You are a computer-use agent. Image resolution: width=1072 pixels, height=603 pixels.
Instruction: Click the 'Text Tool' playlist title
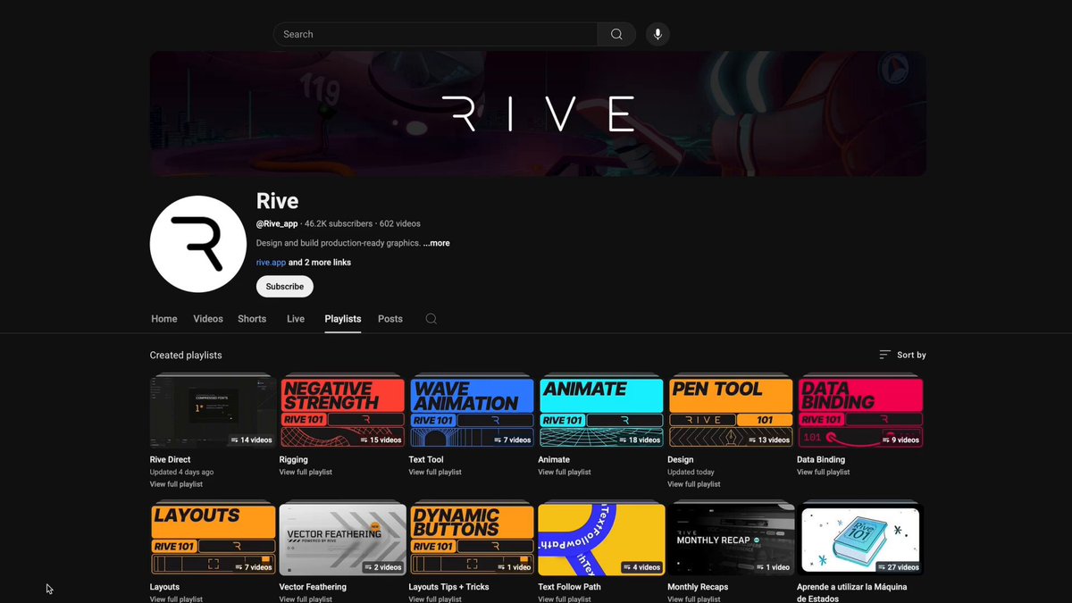click(426, 459)
